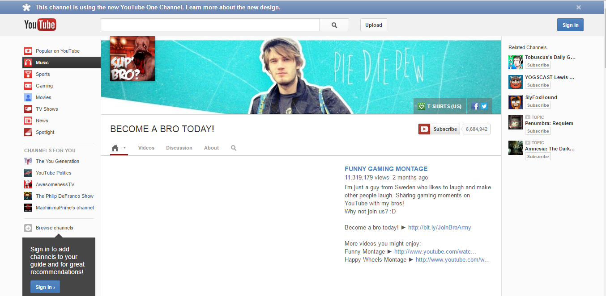606x296 pixels.
Task: Open SlyFoxHound channel name link
Action: [x=541, y=97]
